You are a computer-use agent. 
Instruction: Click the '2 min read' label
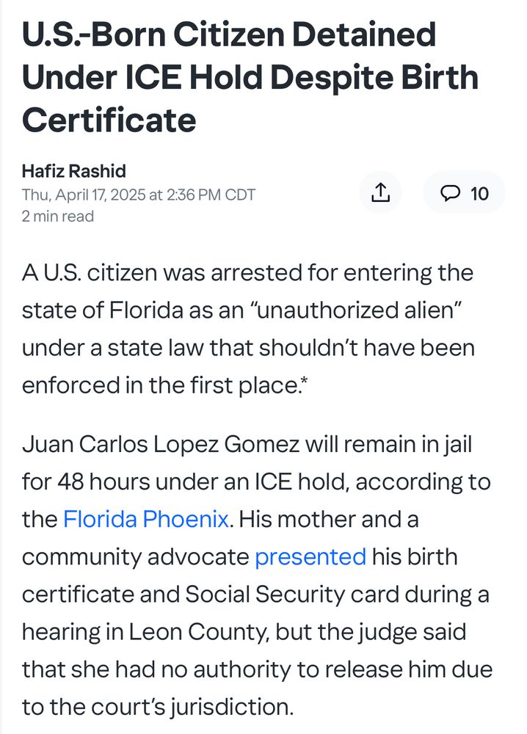click(57, 217)
